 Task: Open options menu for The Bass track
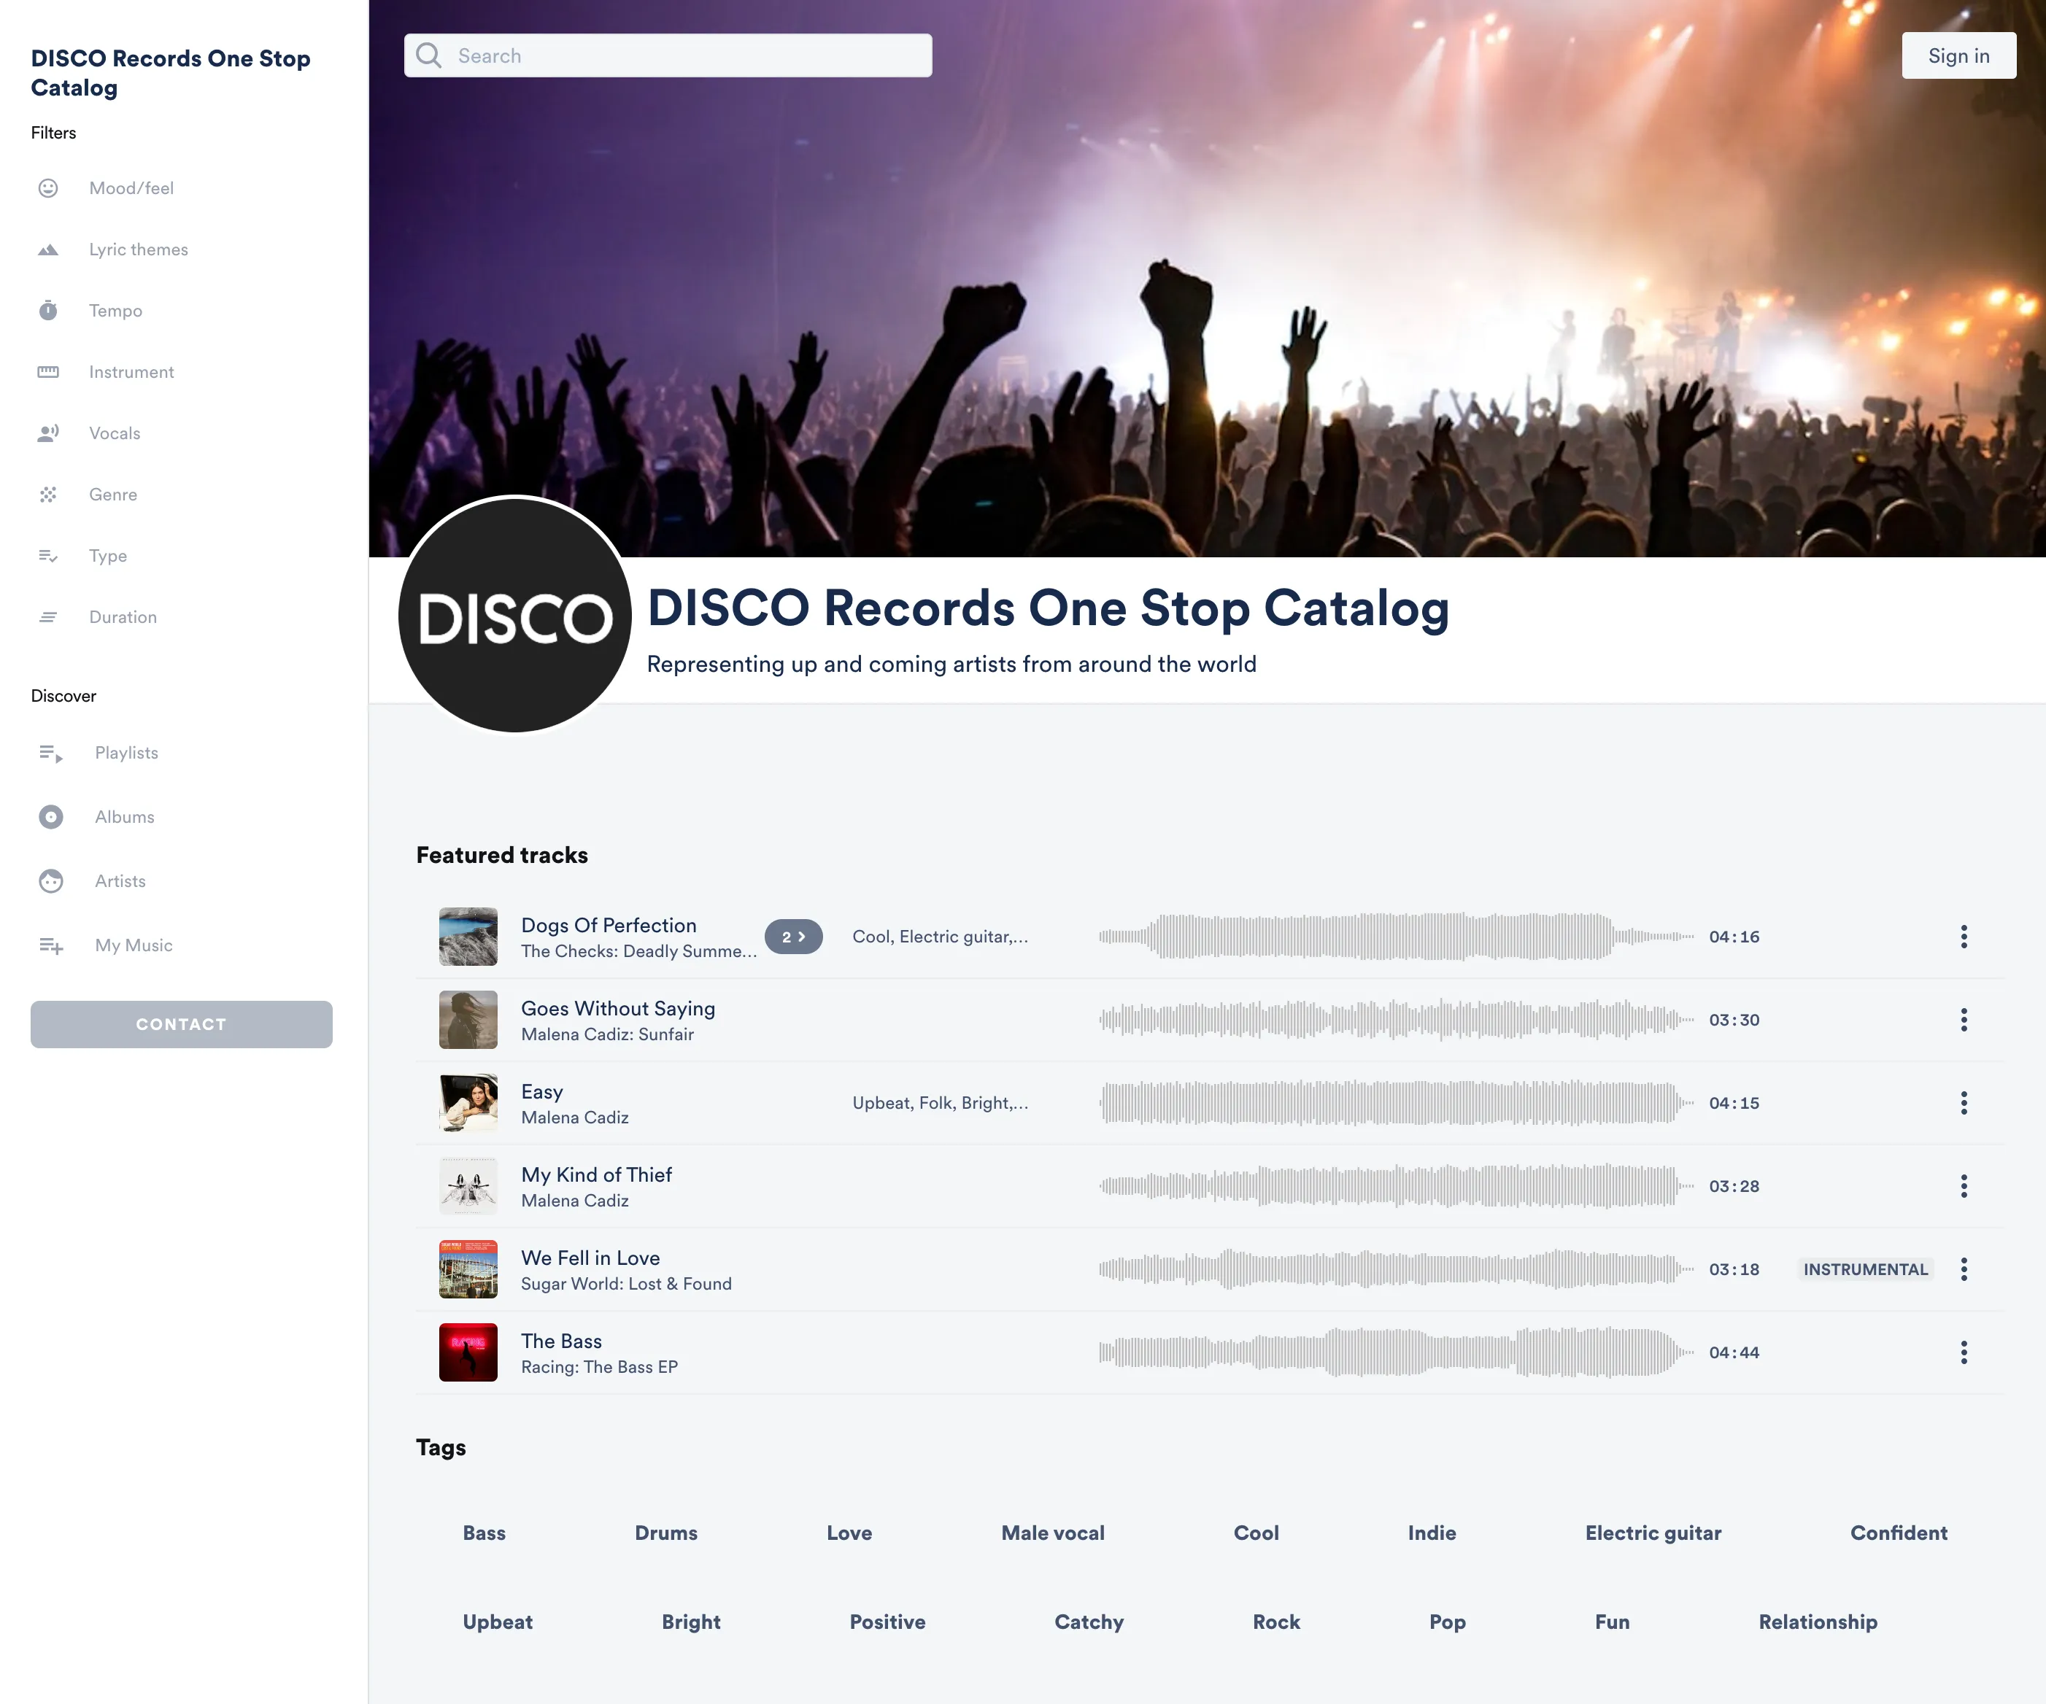[1964, 1352]
